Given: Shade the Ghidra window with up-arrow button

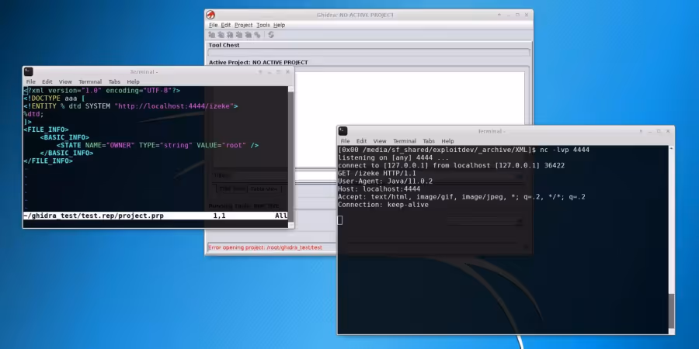Looking at the screenshot, I should 499,15.
